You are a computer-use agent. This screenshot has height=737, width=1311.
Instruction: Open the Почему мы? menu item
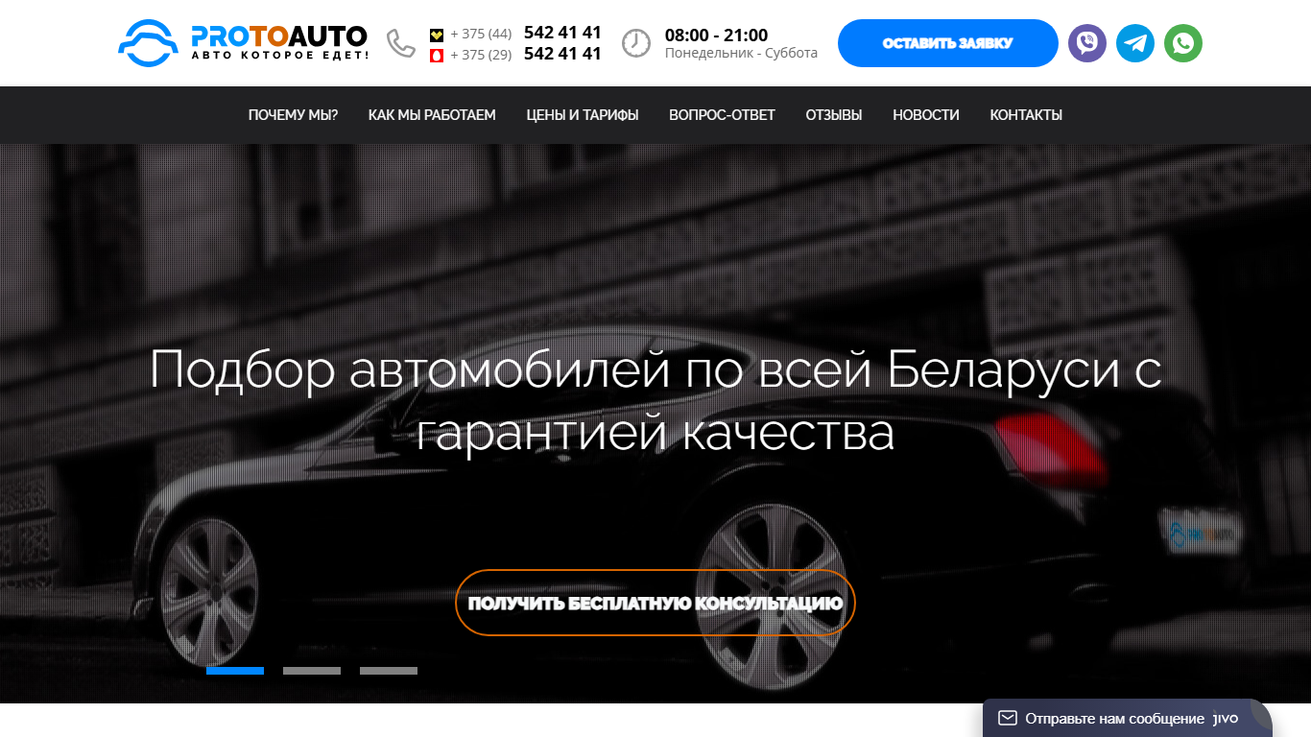(x=293, y=115)
